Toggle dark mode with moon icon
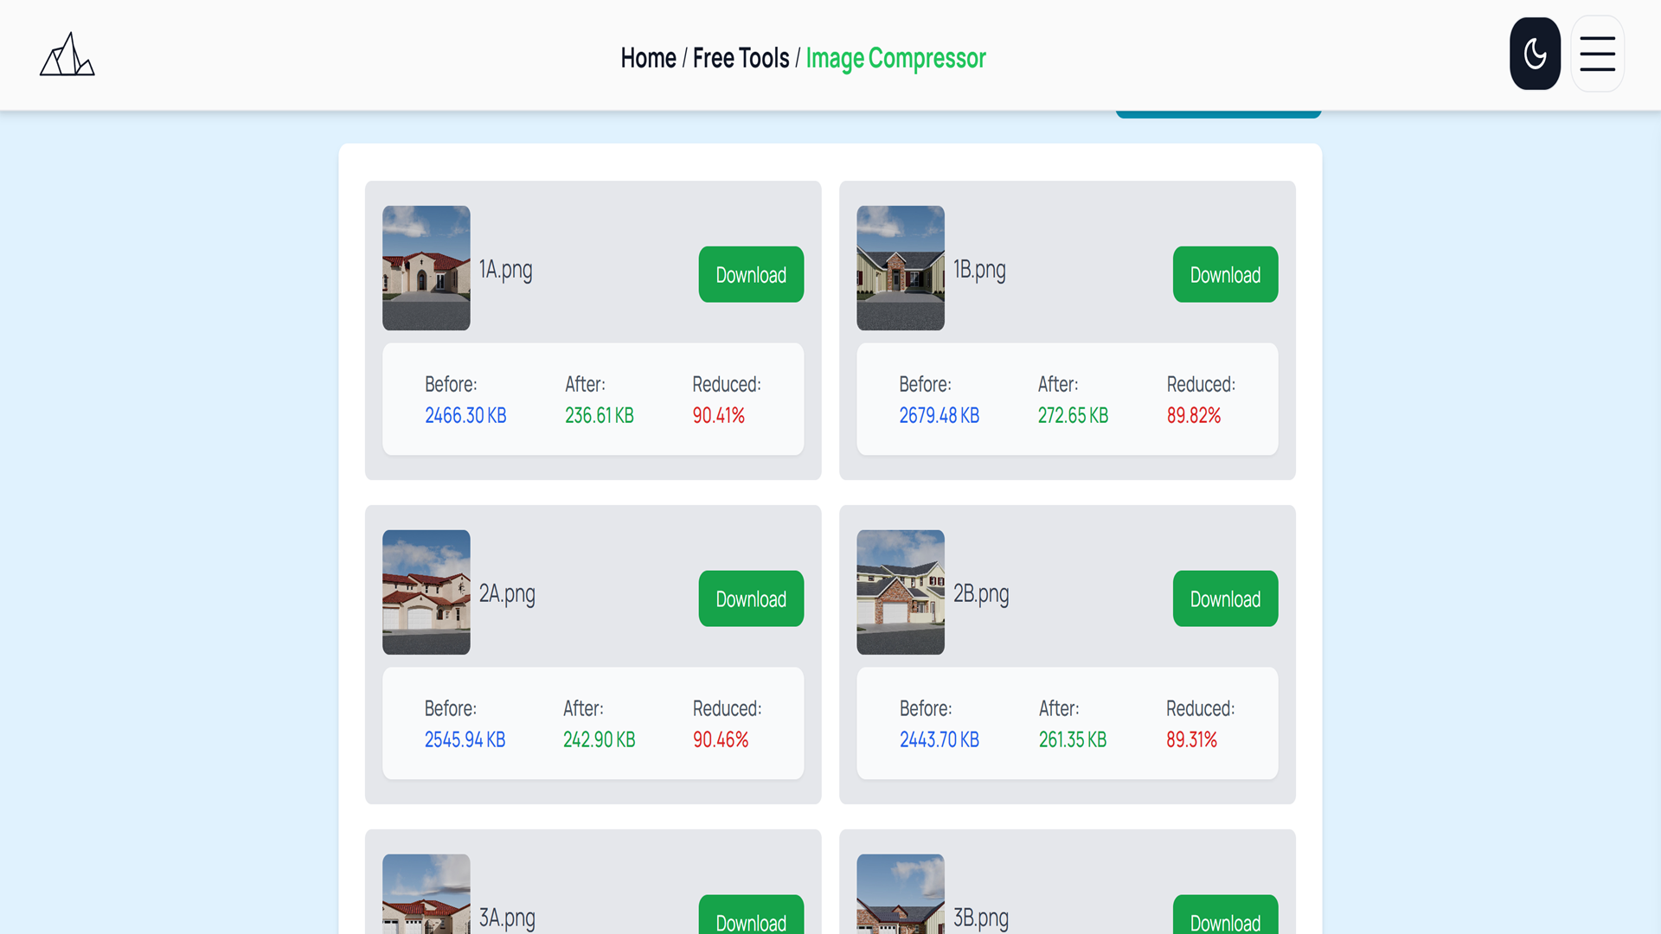Viewport: 1661px width, 934px height. (1535, 54)
